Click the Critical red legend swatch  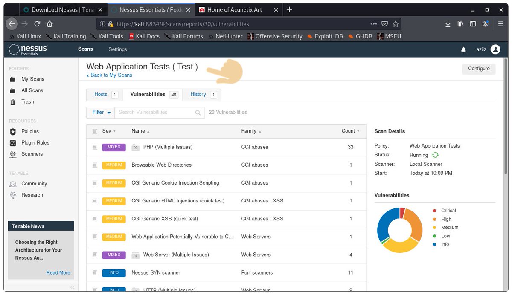pos(435,211)
